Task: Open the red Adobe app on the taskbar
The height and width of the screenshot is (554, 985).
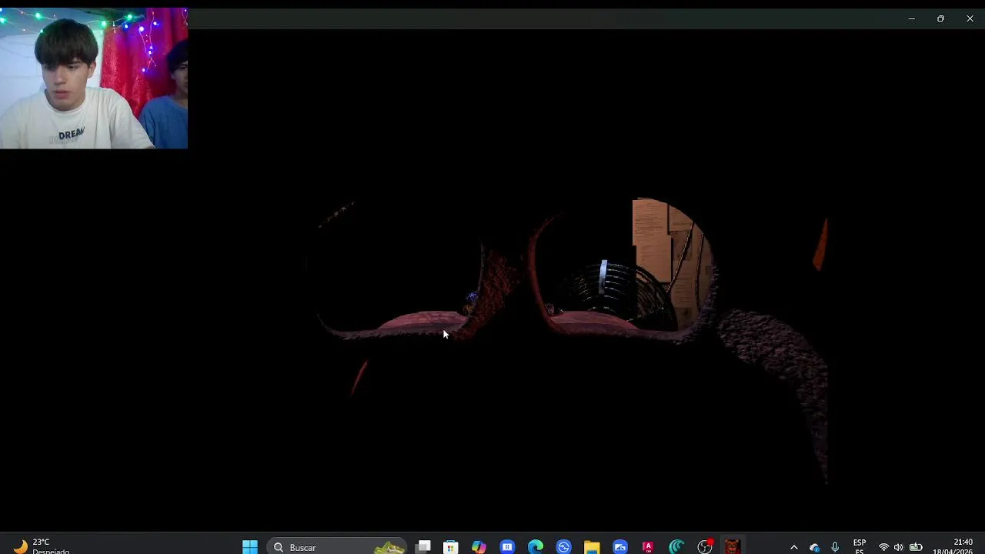Action: [648, 547]
